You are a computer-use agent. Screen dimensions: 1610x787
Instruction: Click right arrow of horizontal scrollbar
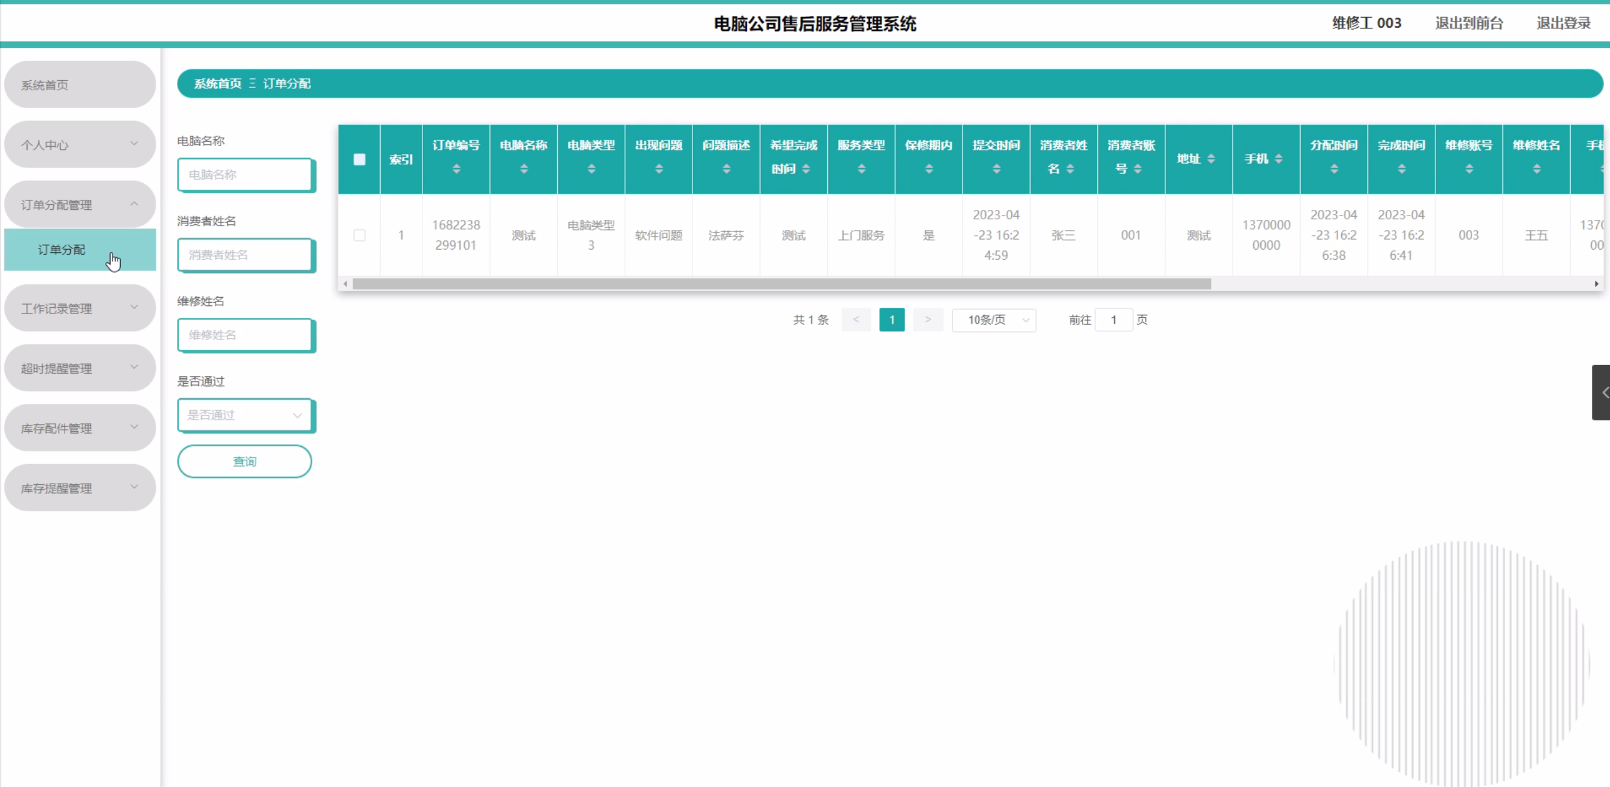(1596, 284)
